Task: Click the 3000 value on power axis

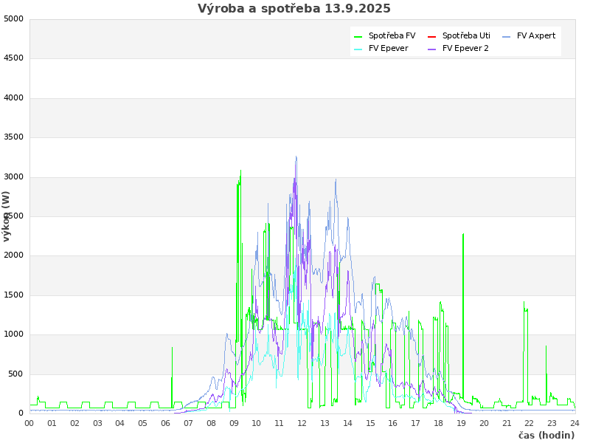Action: [13, 176]
